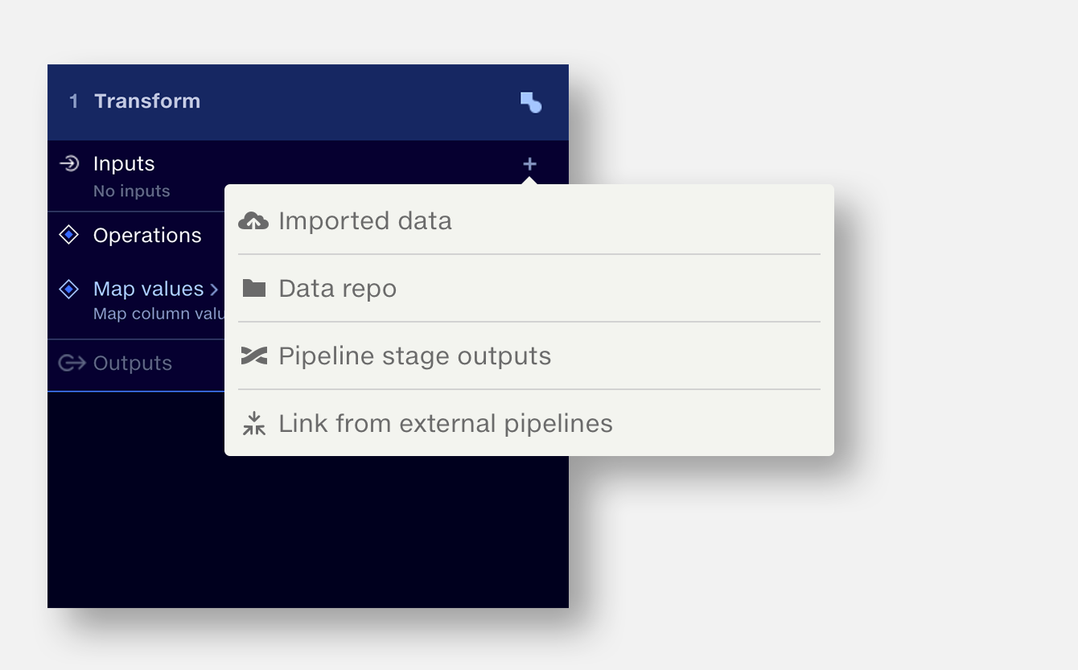Click the Transform stage title

point(147,101)
